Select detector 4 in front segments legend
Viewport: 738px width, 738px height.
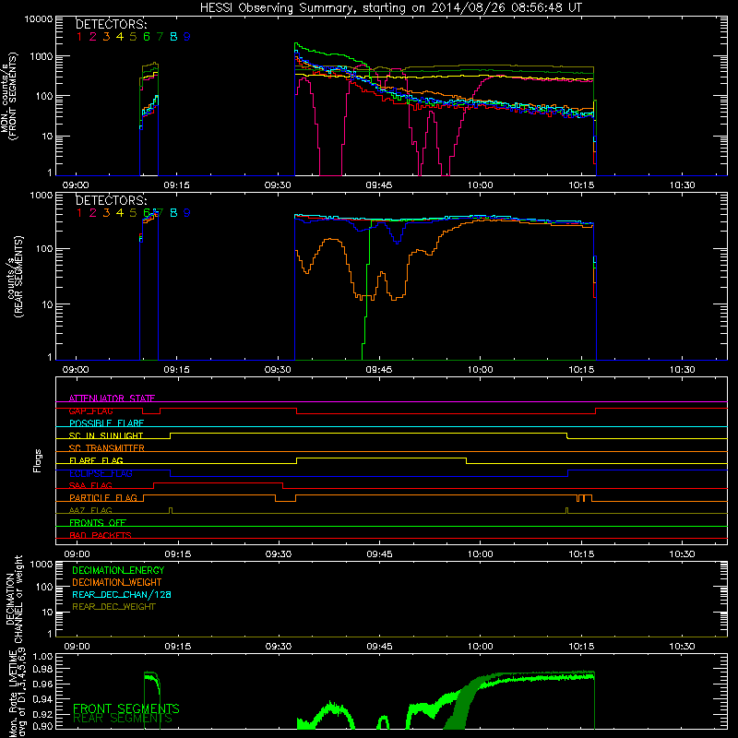tap(120, 37)
